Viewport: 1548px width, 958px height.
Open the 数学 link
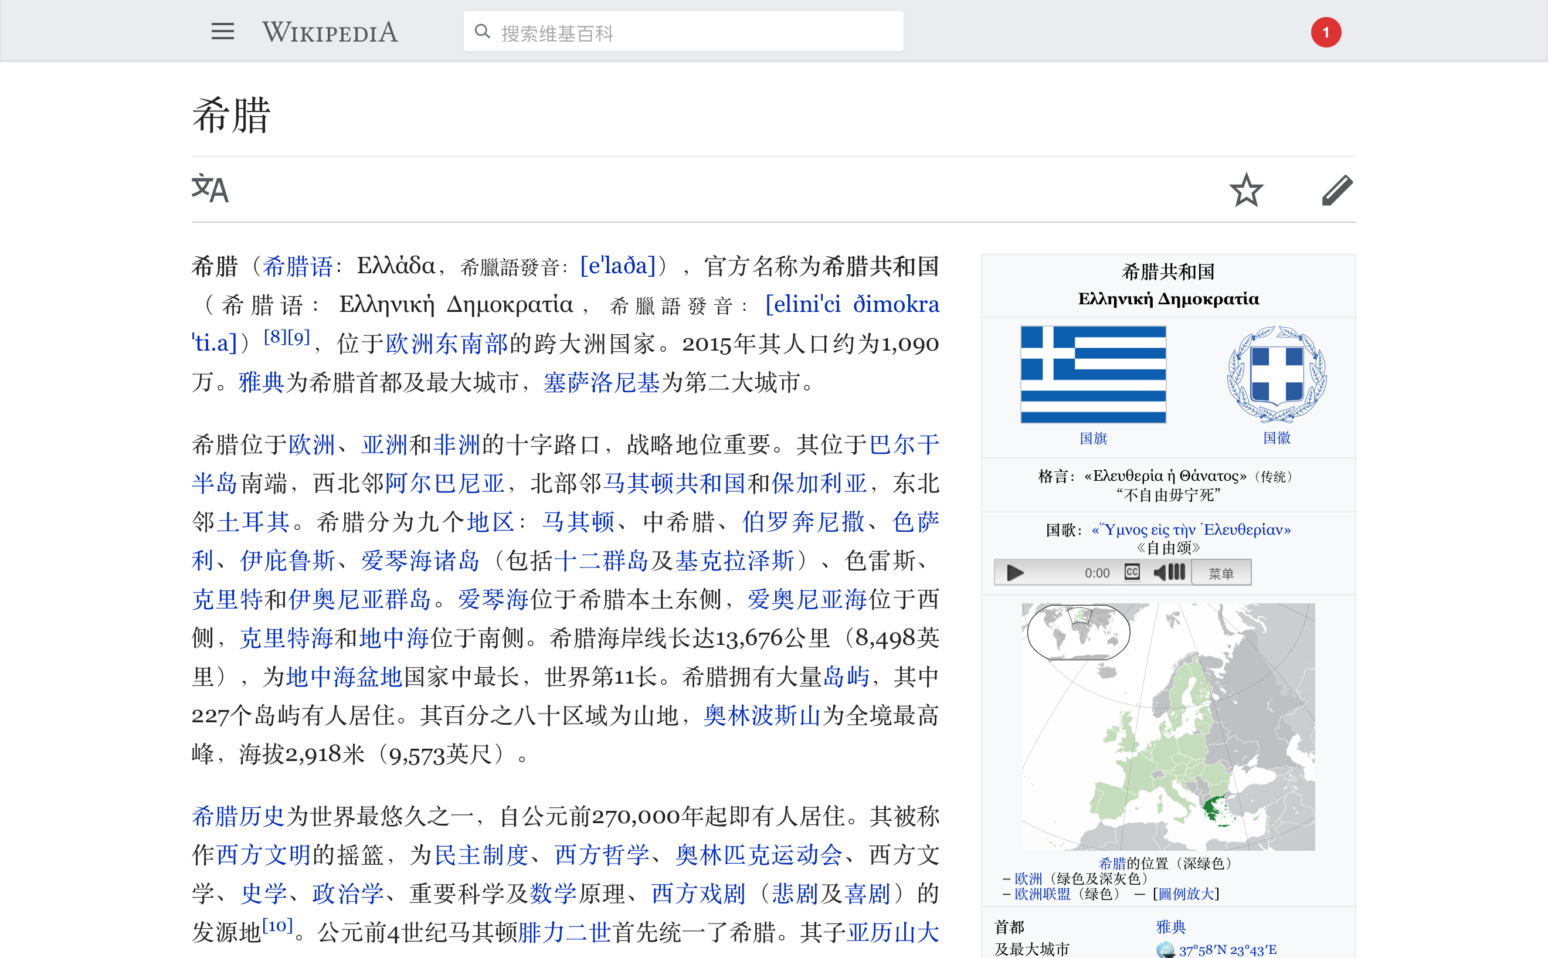click(x=553, y=894)
